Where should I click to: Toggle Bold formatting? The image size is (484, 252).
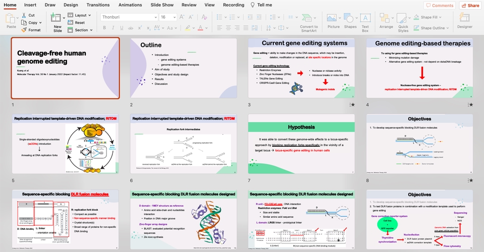[104, 28]
